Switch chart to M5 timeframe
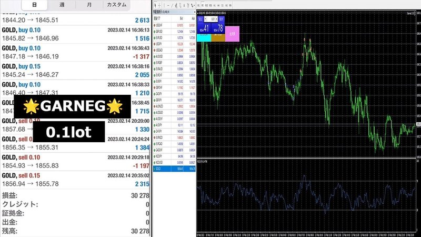 203,5
